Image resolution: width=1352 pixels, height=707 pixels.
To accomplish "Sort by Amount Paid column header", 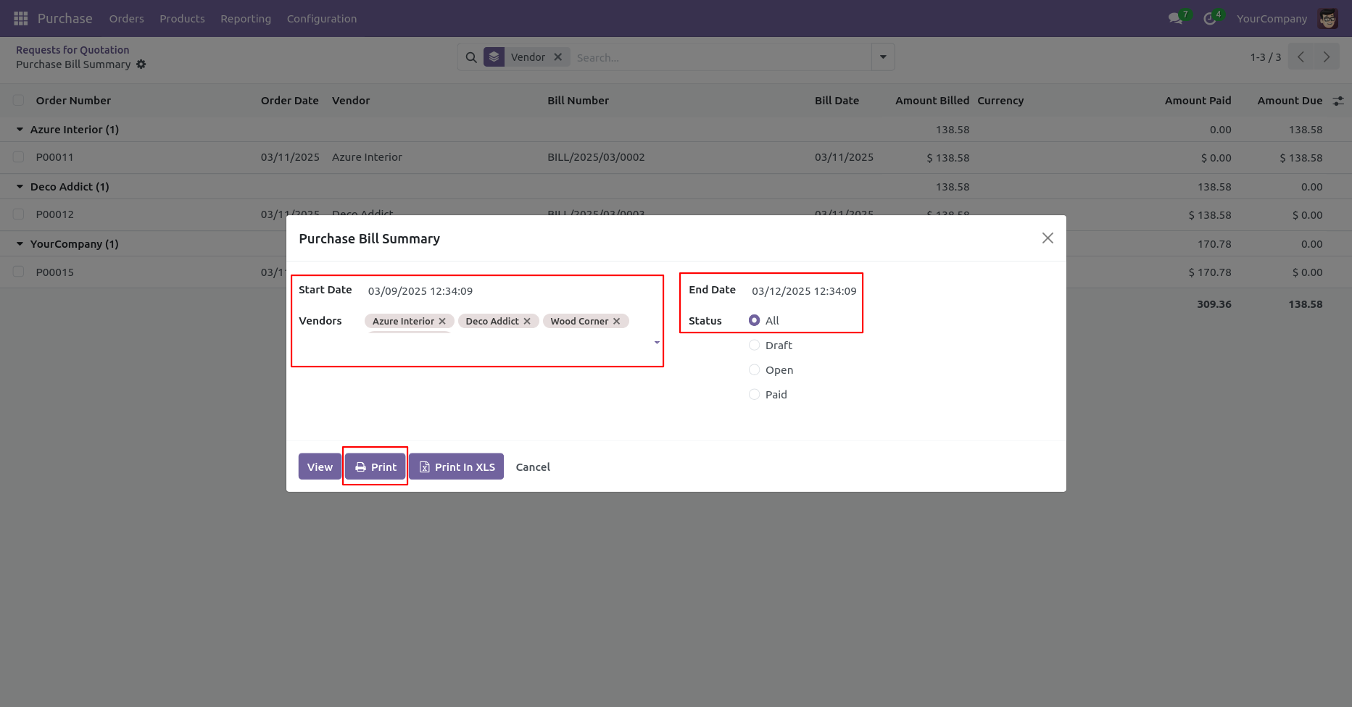I will pos(1198,101).
